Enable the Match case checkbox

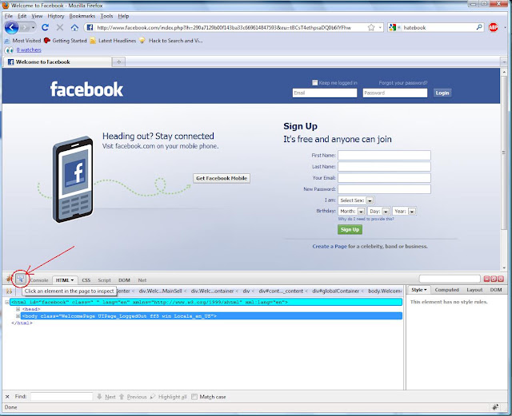point(194,397)
